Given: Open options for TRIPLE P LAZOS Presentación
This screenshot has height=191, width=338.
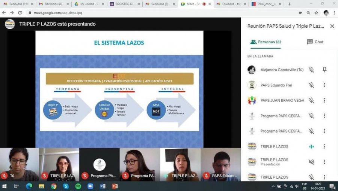Looking at the screenshot, I should click(324, 162).
